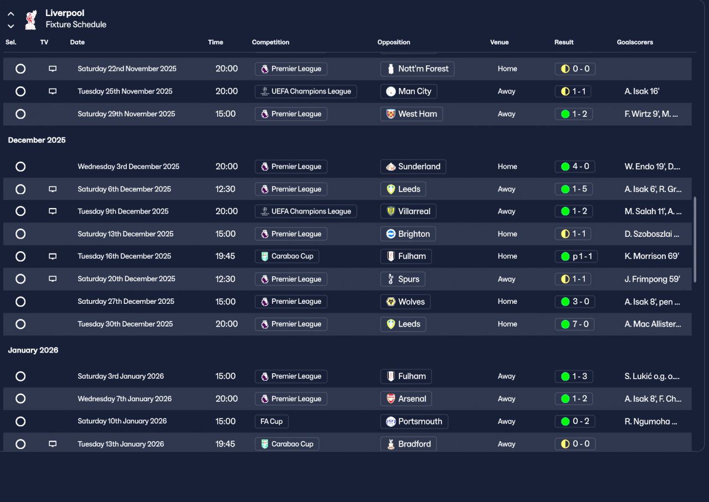Click the draw indicator on the Nott'm Forest result

click(565, 69)
